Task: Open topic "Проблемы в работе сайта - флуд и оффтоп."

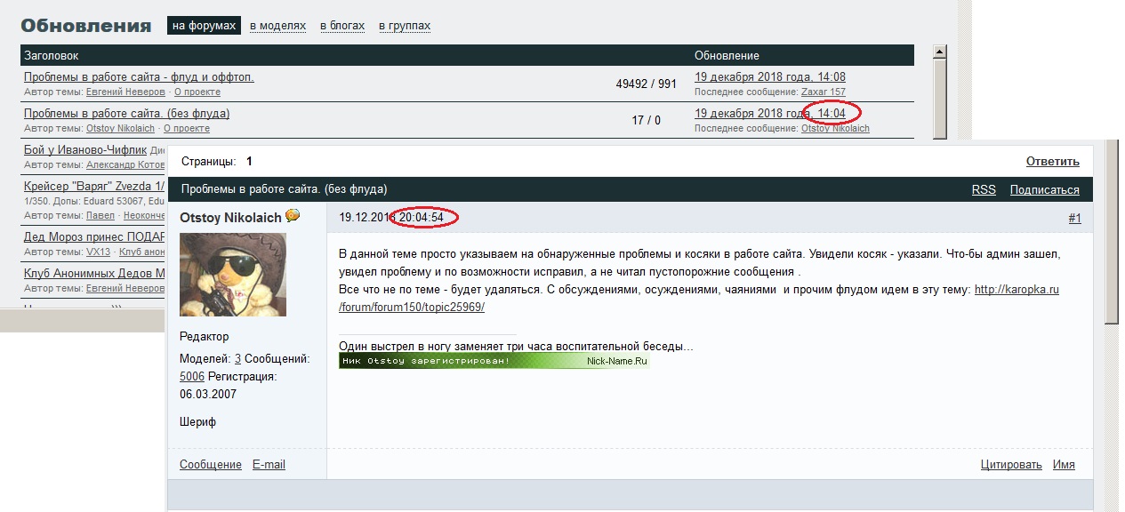Action: coord(139,77)
